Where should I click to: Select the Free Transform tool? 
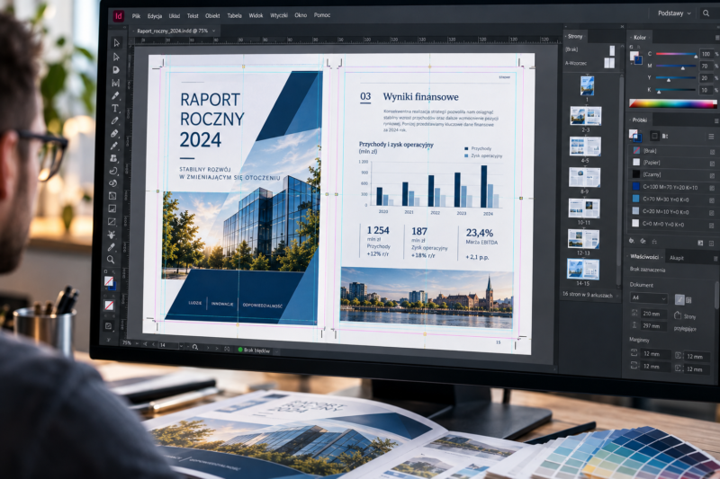113,183
